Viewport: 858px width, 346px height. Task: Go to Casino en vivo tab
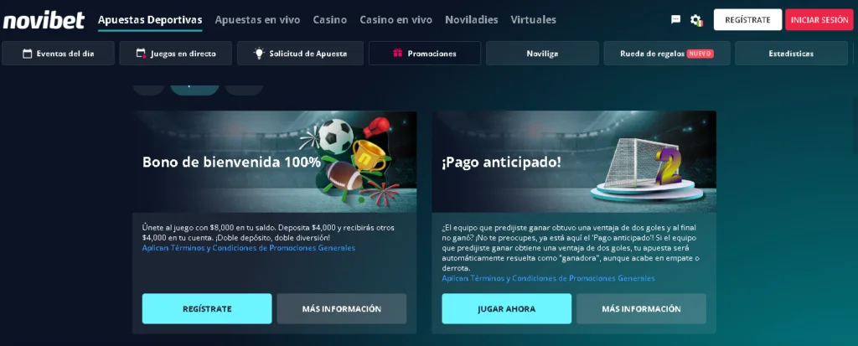(x=395, y=20)
